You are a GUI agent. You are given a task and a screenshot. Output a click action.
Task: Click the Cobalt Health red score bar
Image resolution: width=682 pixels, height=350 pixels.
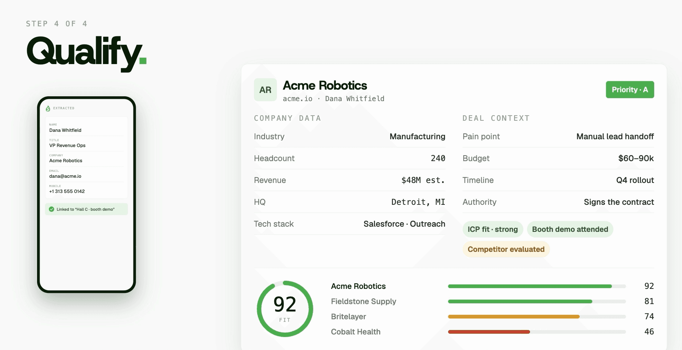pyautogui.click(x=537, y=332)
